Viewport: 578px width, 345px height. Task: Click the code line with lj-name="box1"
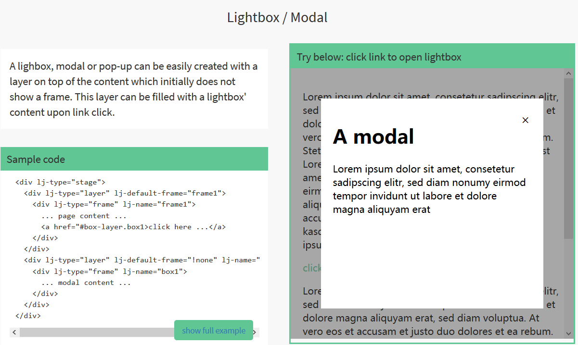(x=110, y=271)
